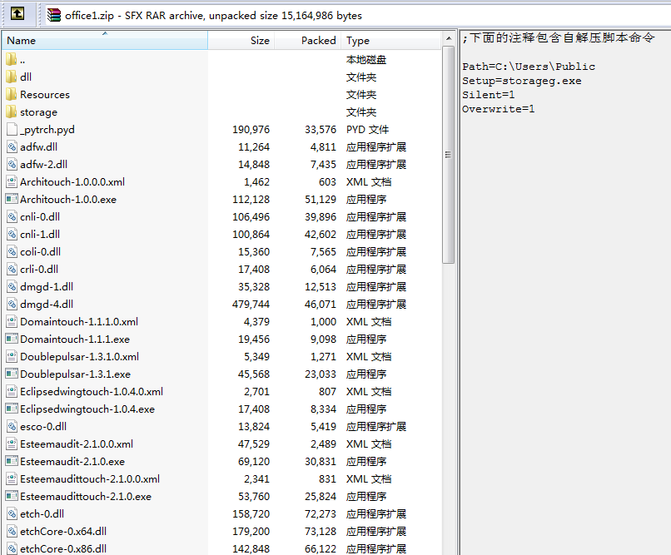The image size is (671, 555).
Task: Select the file name etchCore-0.x86.dll
Action: 63,548
